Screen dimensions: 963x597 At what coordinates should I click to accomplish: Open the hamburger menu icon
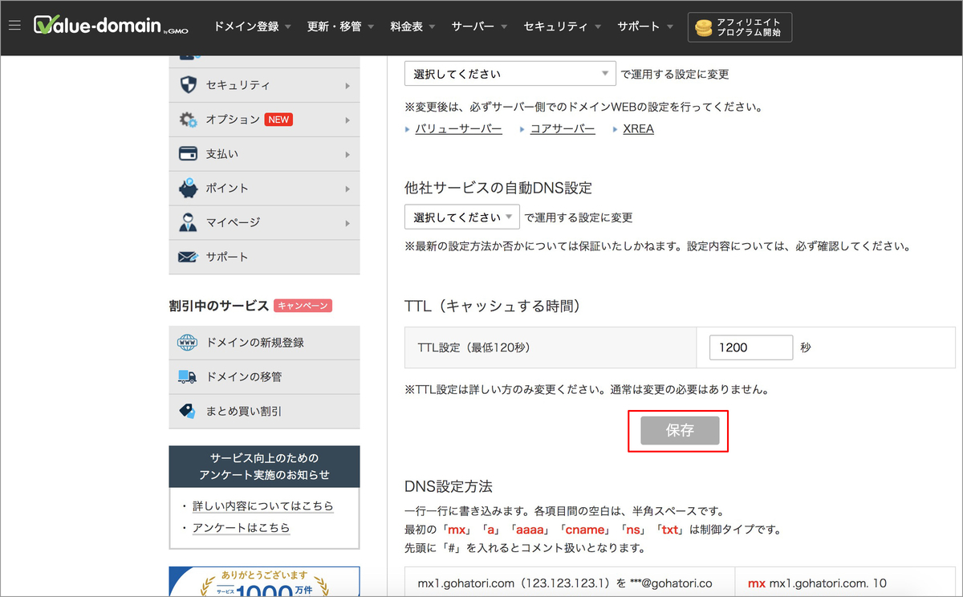pos(14,26)
